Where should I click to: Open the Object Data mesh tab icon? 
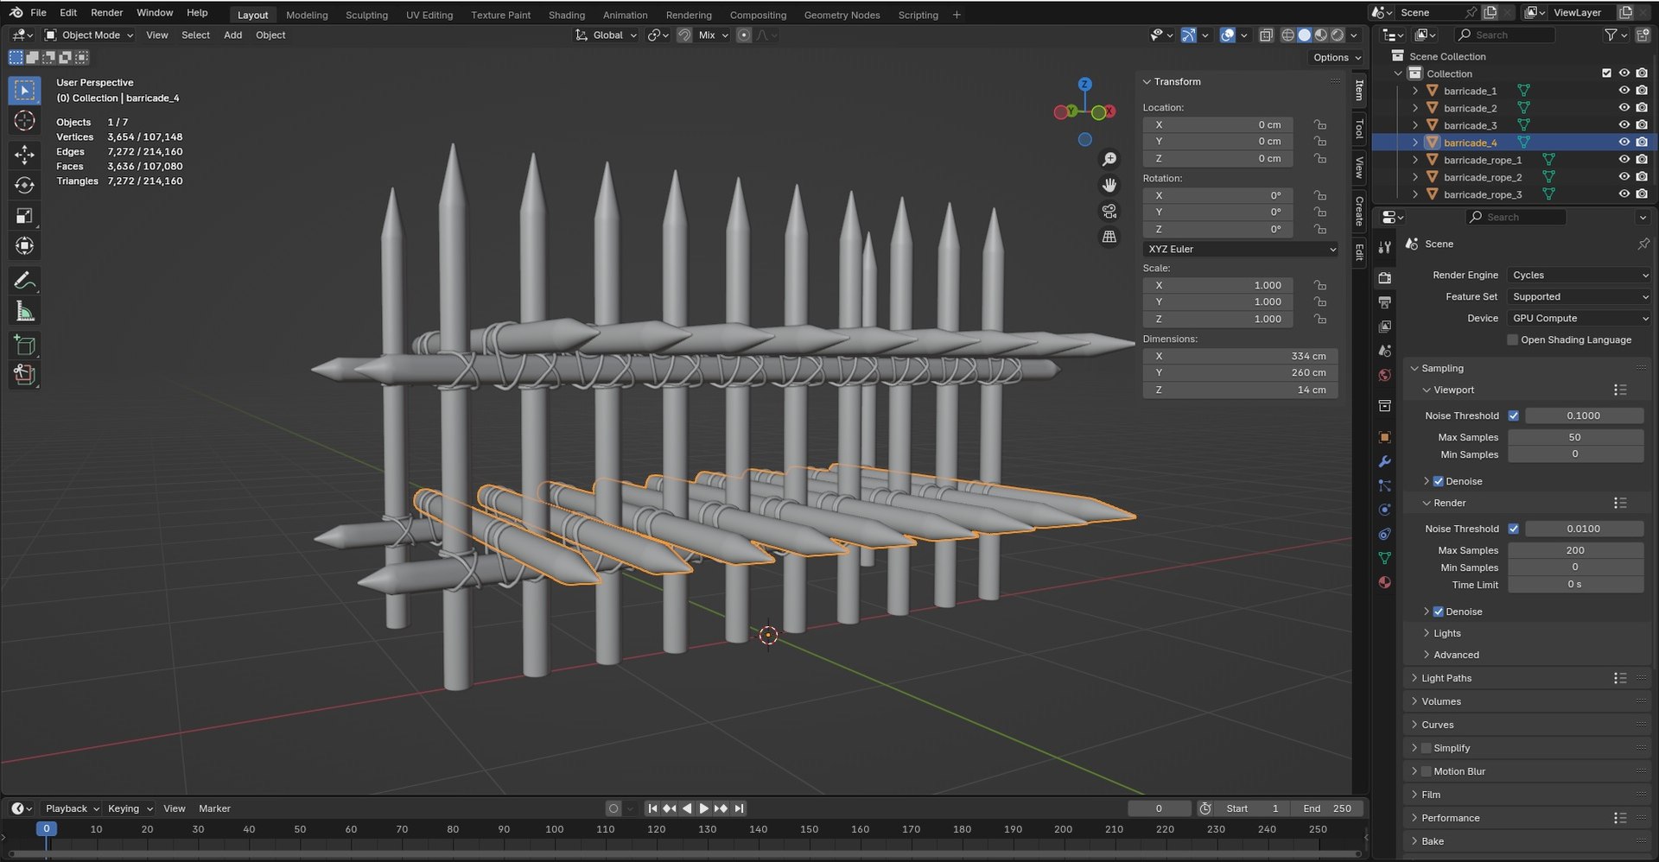[1385, 558]
